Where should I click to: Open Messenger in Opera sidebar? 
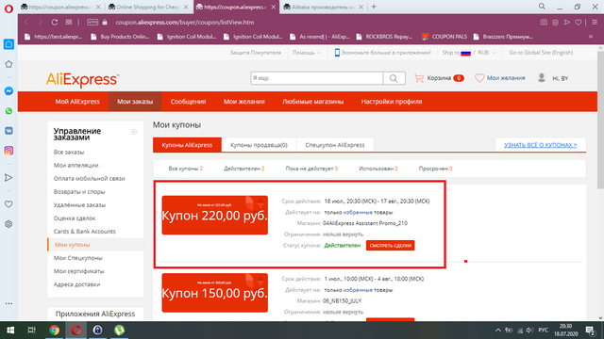point(8,91)
